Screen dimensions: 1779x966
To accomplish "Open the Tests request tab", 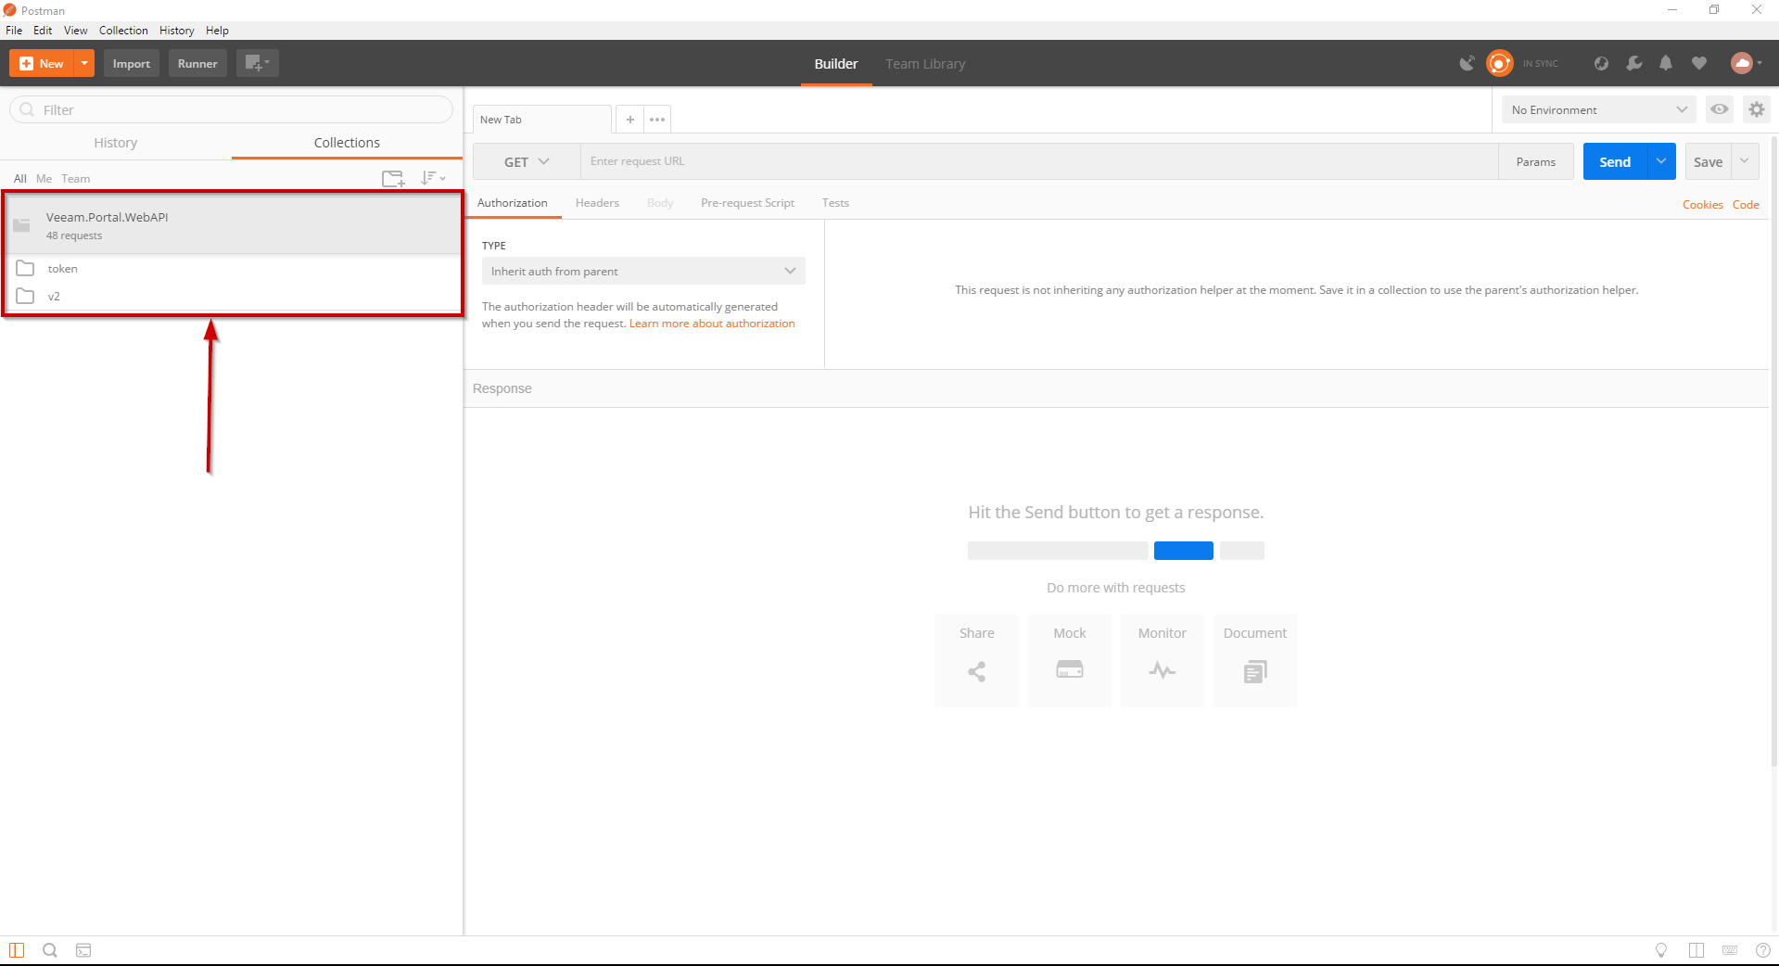I will tap(835, 203).
